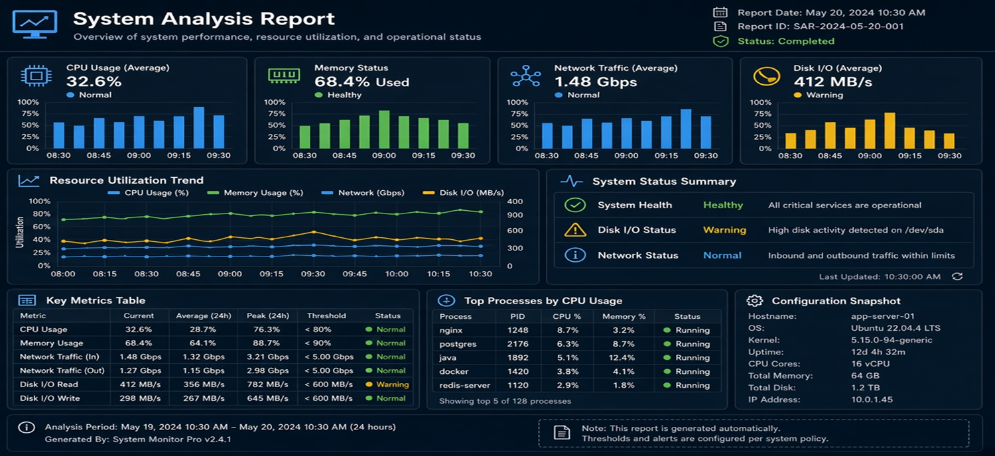Click the Disk I/O Write metric label

click(x=50, y=398)
